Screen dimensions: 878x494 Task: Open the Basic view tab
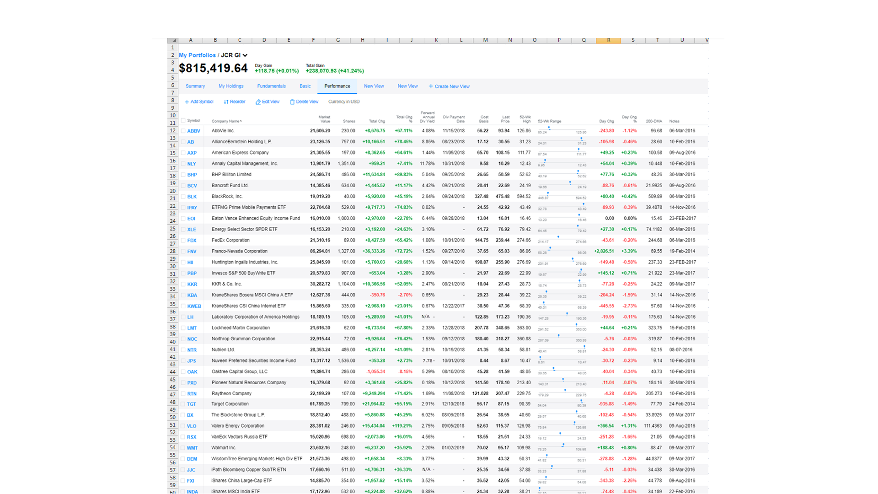click(305, 86)
